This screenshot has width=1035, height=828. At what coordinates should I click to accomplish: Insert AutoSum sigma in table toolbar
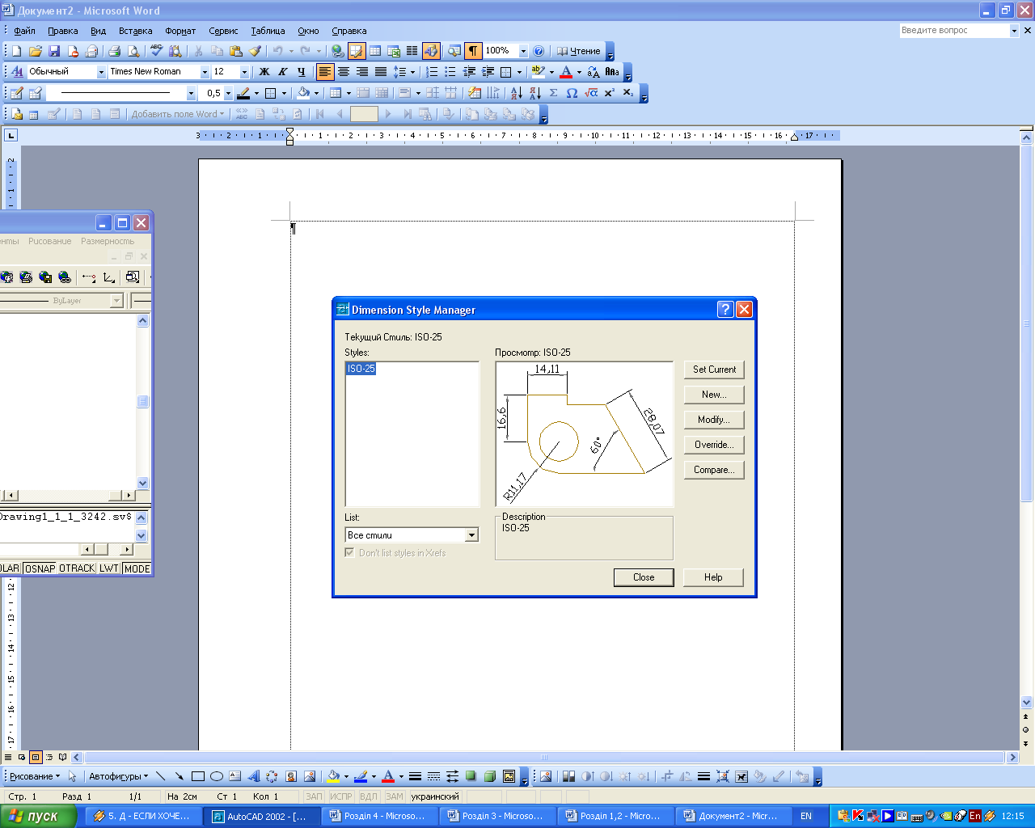point(554,93)
